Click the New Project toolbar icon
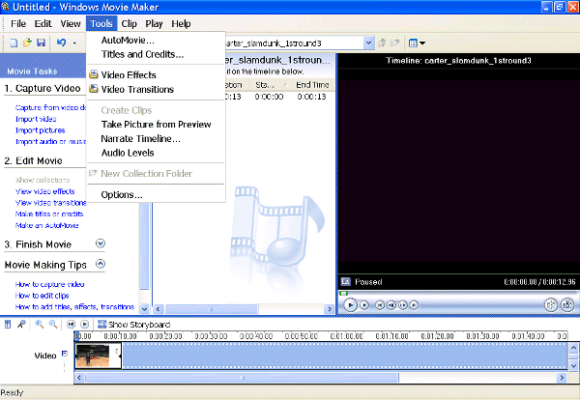The image size is (580, 400). pos(14,43)
